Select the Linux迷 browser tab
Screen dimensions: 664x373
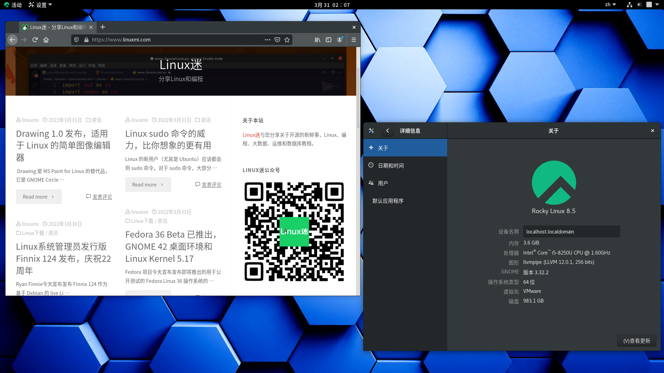coord(57,27)
